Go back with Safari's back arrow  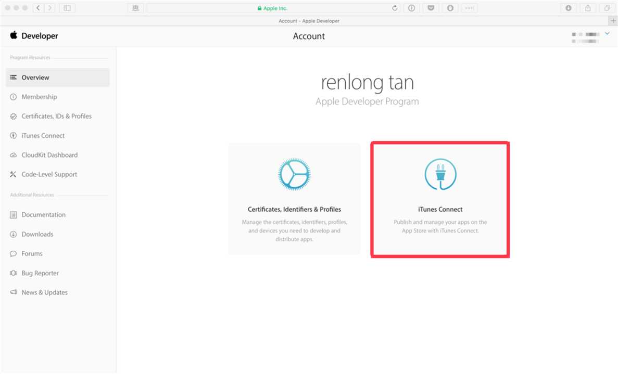(x=38, y=8)
